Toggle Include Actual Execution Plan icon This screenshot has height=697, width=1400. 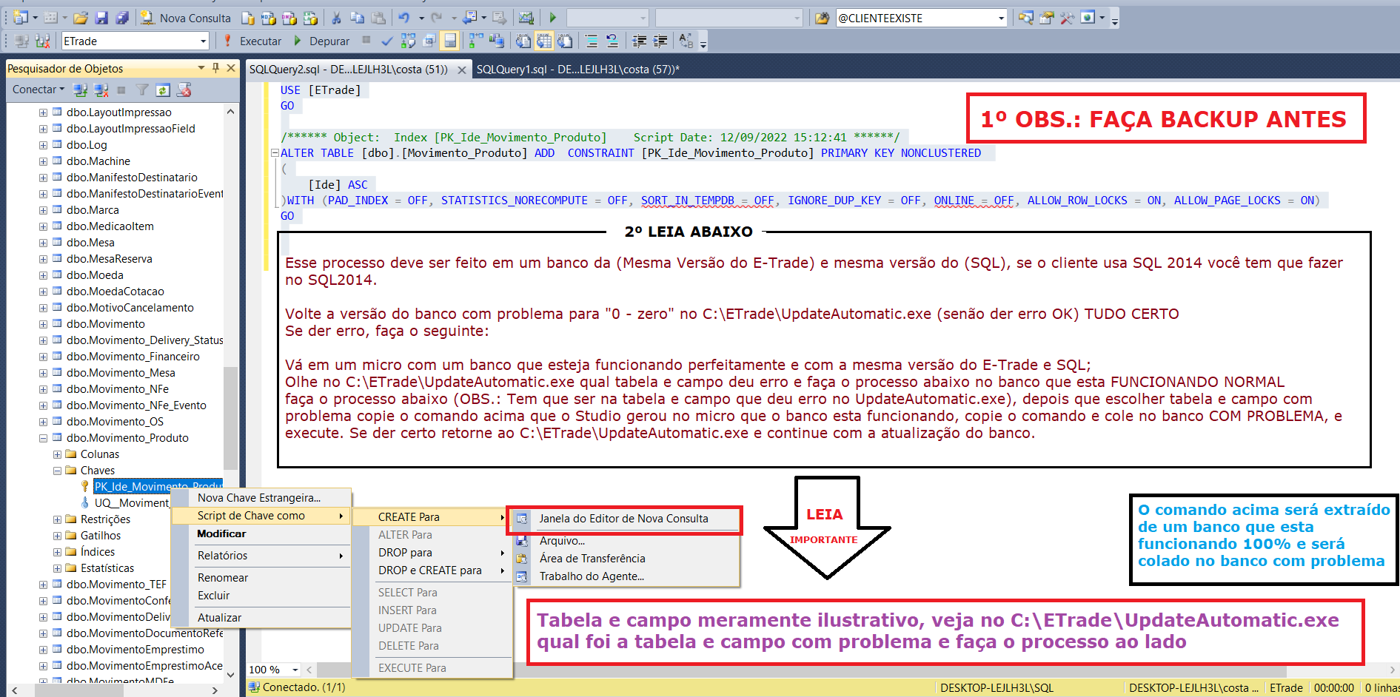pyautogui.click(x=476, y=41)
